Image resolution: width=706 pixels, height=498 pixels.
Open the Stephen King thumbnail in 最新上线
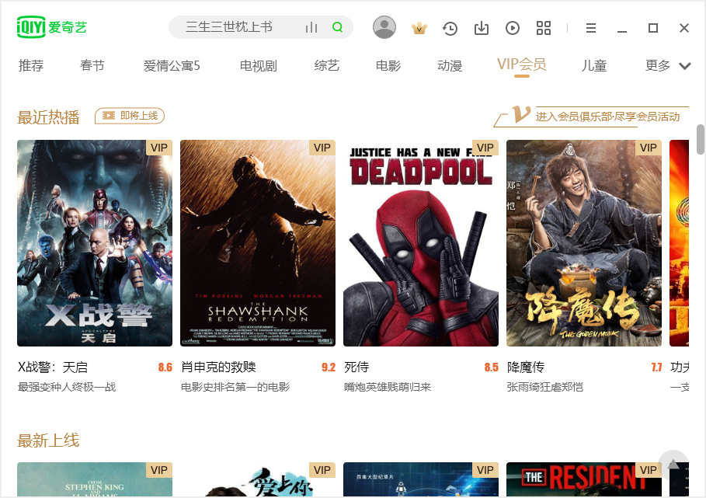click(x=95, y=479)
